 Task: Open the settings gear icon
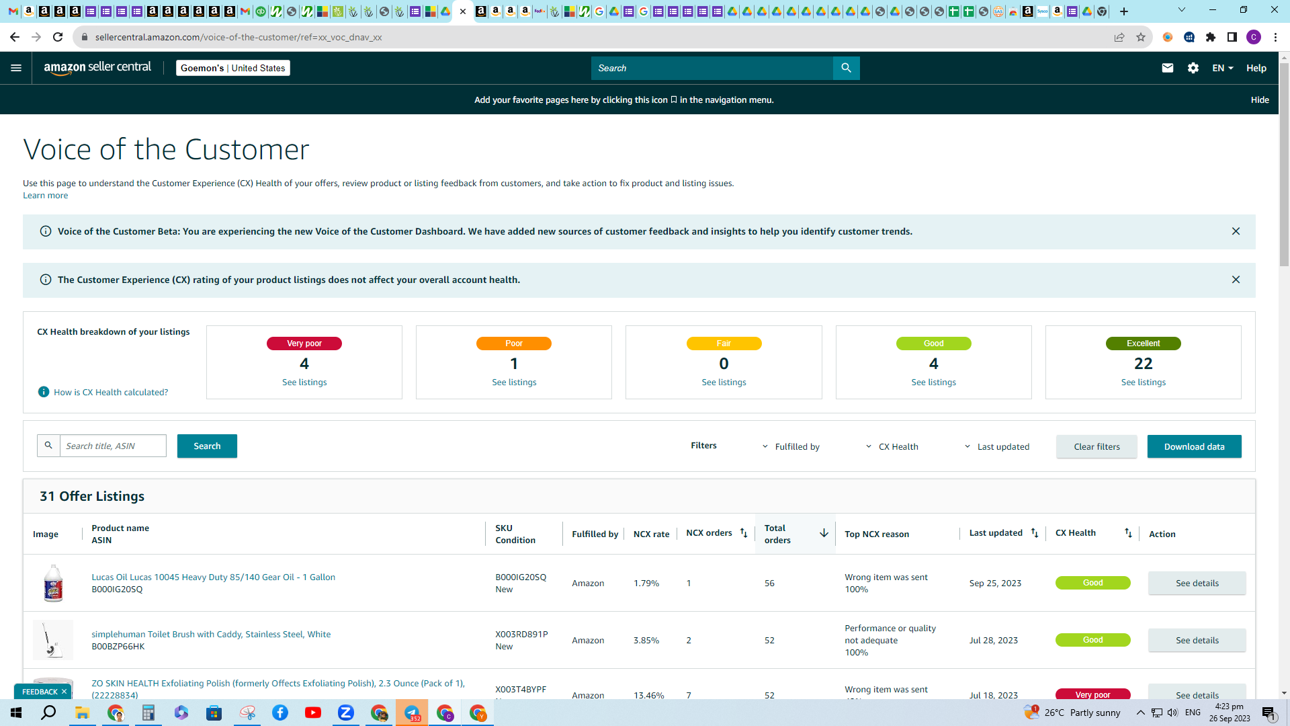coord(1193,68)
